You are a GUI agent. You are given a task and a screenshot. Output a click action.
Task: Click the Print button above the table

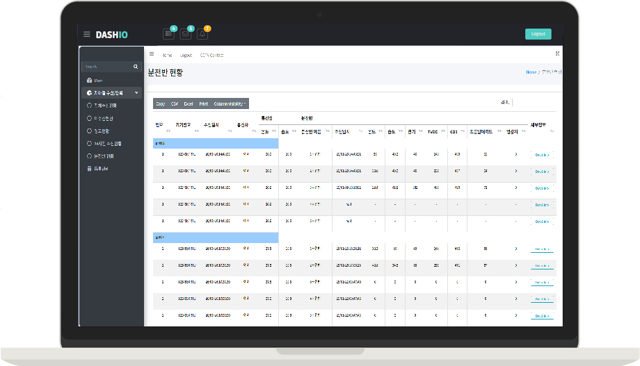click(x=203, y=103)
